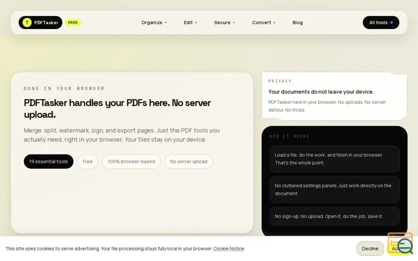Image resolution: width=418 pixels, height=261 pixels.
Task: Decline cookies in the banner
Action: pyautogui.click(x=370, y=248)
